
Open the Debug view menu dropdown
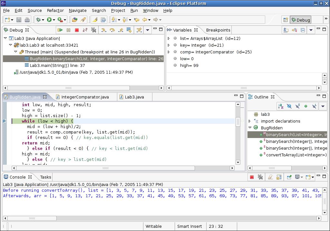148,30
